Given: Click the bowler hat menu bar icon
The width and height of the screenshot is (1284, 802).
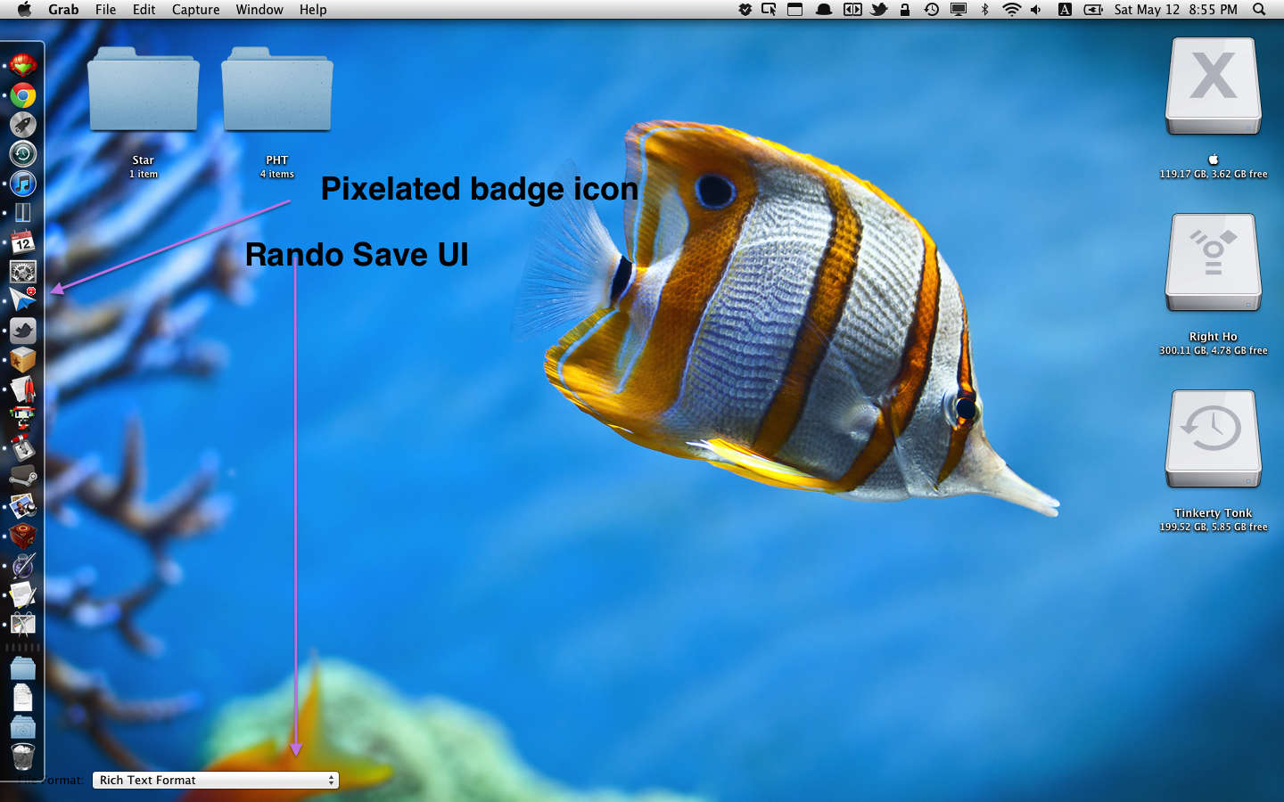Looking at the screenshot, I should pos(824,10).
